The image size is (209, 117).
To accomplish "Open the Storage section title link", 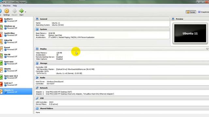I will [43, 63].
